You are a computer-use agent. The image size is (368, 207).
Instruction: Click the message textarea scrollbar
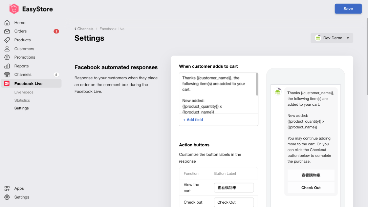coord(257,84)
